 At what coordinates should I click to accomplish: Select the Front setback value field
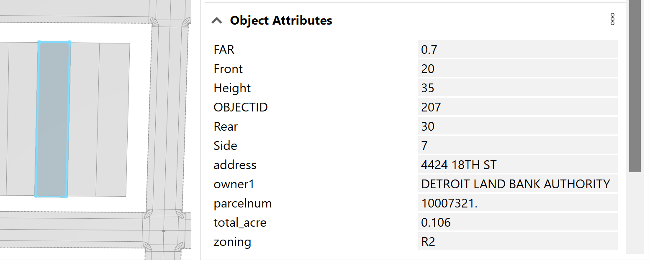(x=517, y=69)
